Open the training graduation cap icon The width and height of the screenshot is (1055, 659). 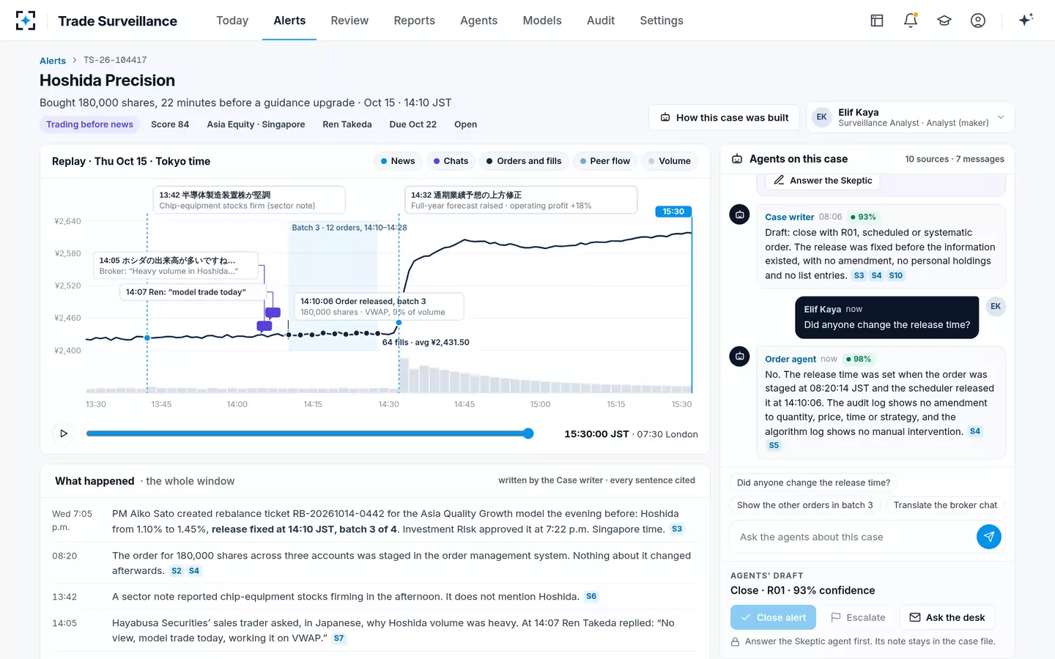click(x=944, y=21)
